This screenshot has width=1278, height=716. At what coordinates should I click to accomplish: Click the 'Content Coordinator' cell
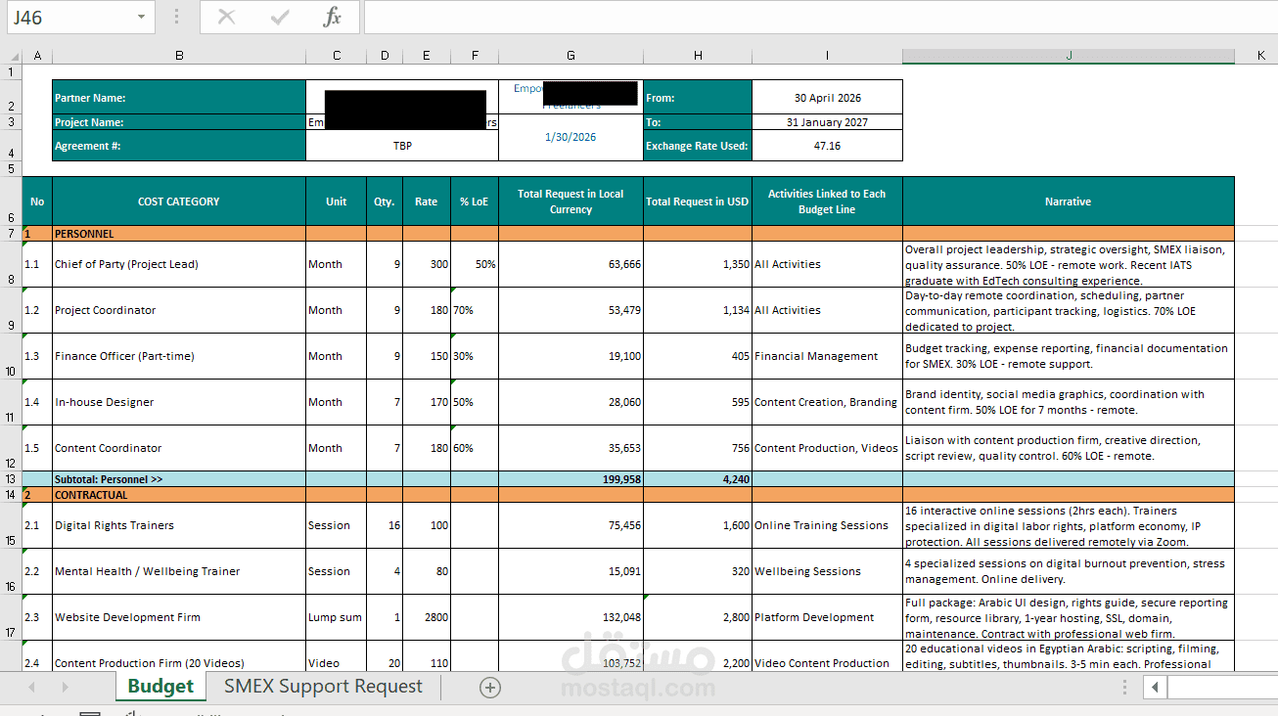point(179,448)
